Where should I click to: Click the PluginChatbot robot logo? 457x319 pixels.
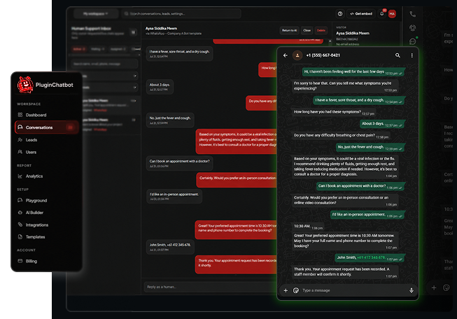(x=25, y=85)
